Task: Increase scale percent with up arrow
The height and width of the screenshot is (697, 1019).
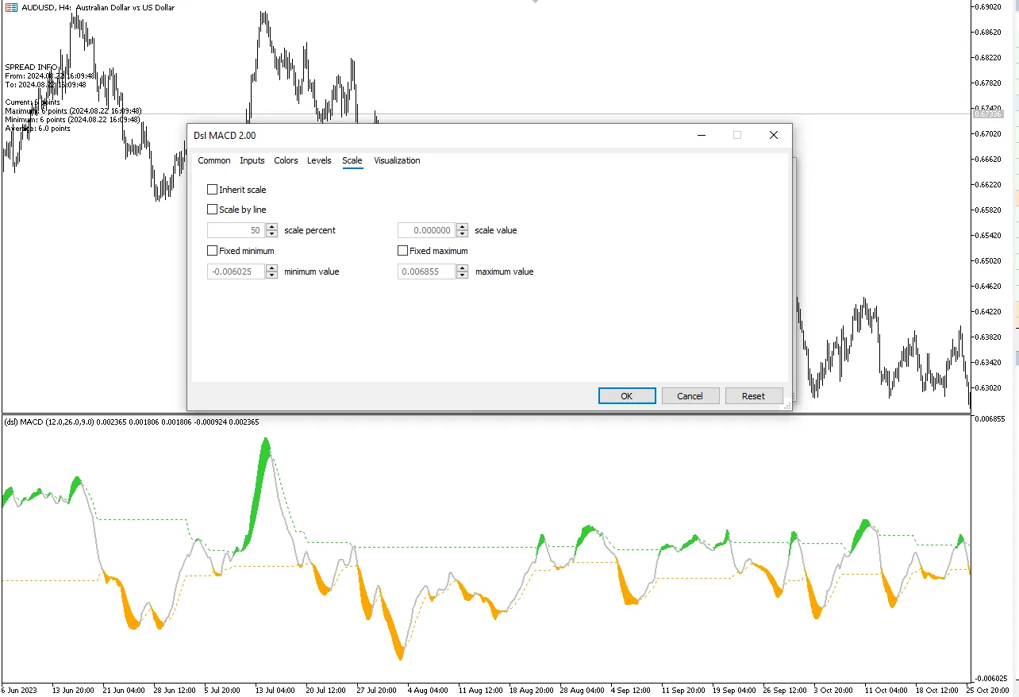Action: click(271, 227)
